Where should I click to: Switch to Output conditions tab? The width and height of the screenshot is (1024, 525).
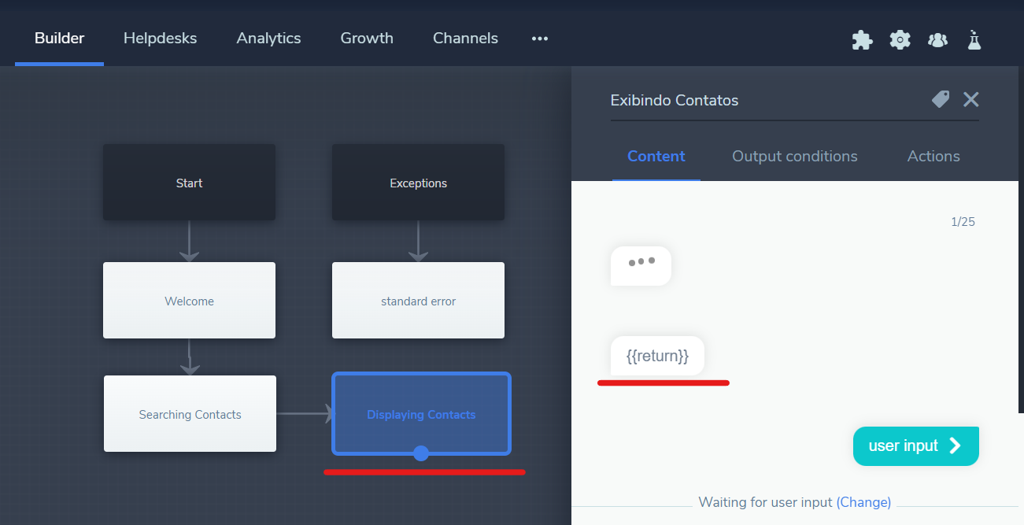click(795, 156)
